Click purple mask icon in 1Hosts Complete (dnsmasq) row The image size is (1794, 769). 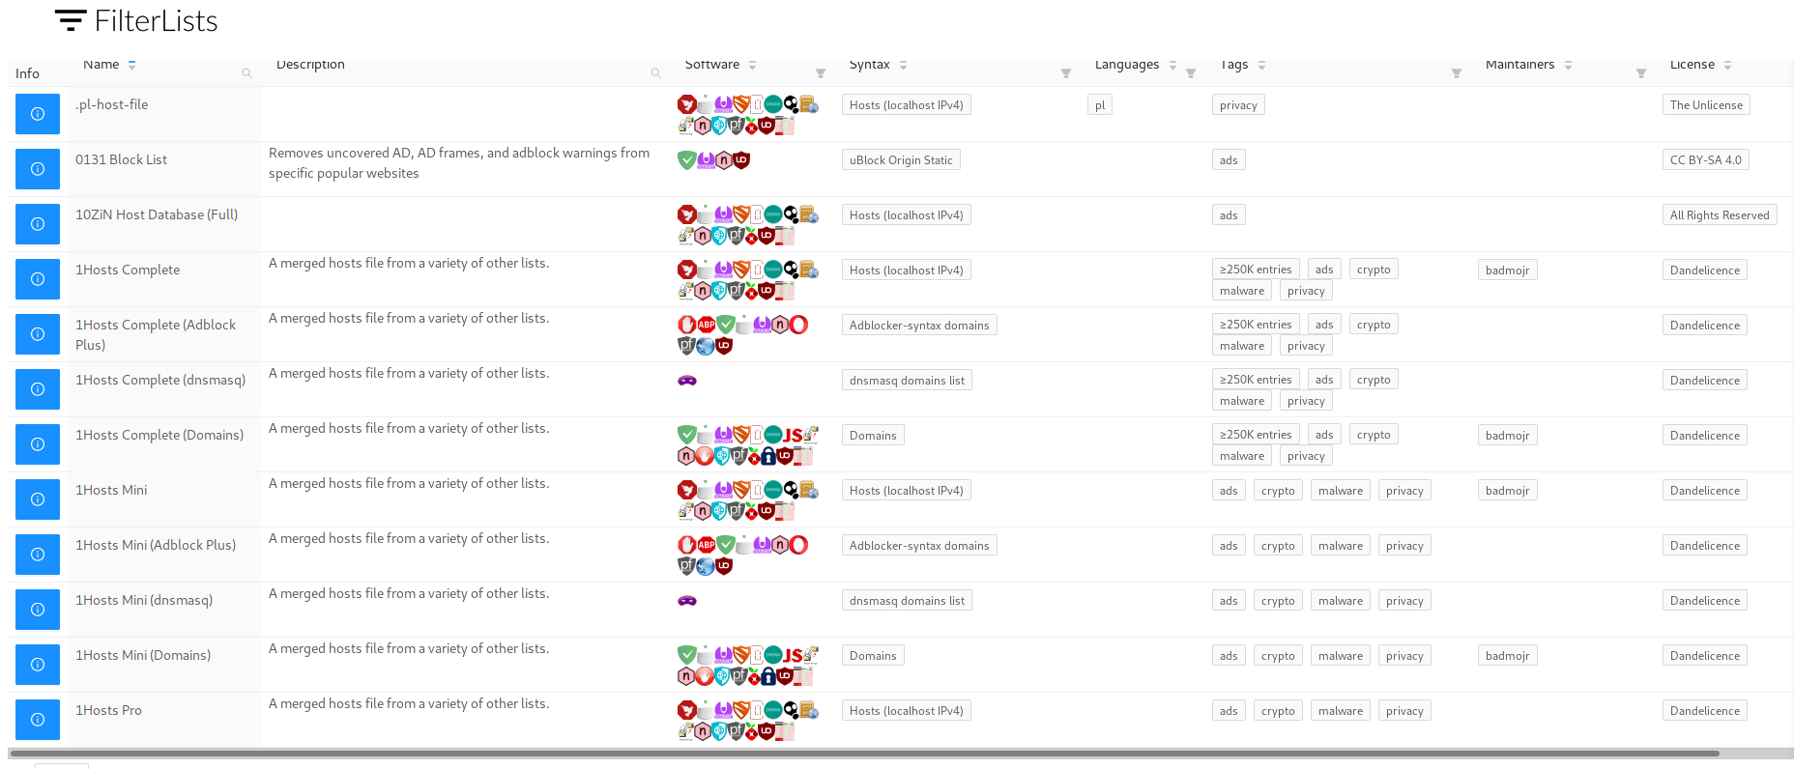686,381
